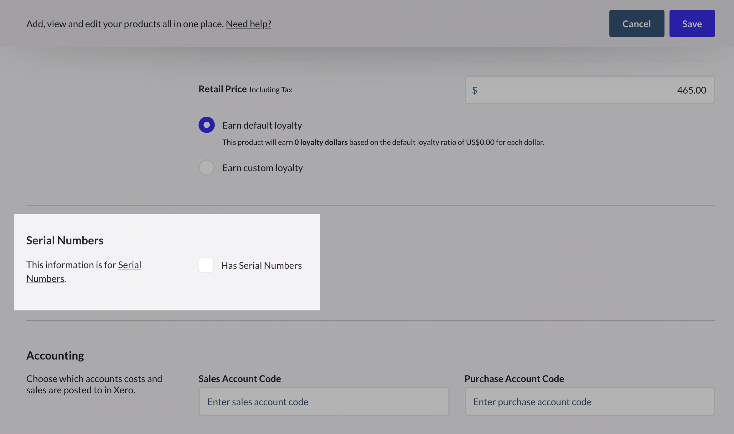
Task: Click into the Purchase Account Code field
Action: click(590, 401)
